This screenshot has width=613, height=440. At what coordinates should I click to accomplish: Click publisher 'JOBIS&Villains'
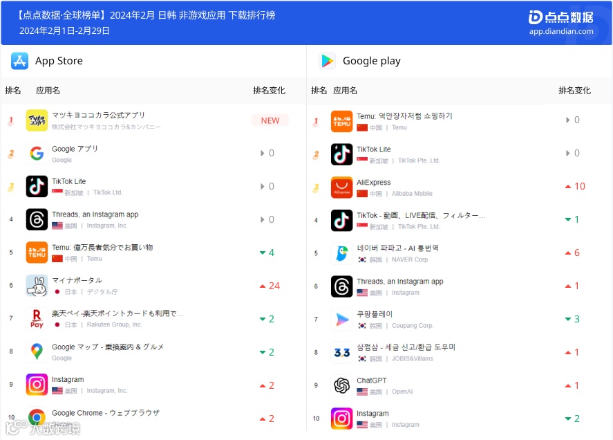coord(412,358)
